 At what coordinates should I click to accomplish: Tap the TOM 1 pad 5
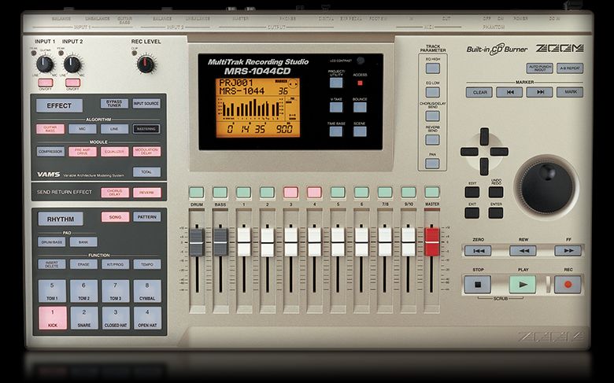pos(53,291)
